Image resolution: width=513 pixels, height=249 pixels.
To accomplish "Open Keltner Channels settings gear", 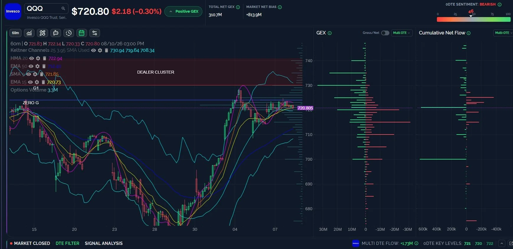I will (x=100, y=50).
